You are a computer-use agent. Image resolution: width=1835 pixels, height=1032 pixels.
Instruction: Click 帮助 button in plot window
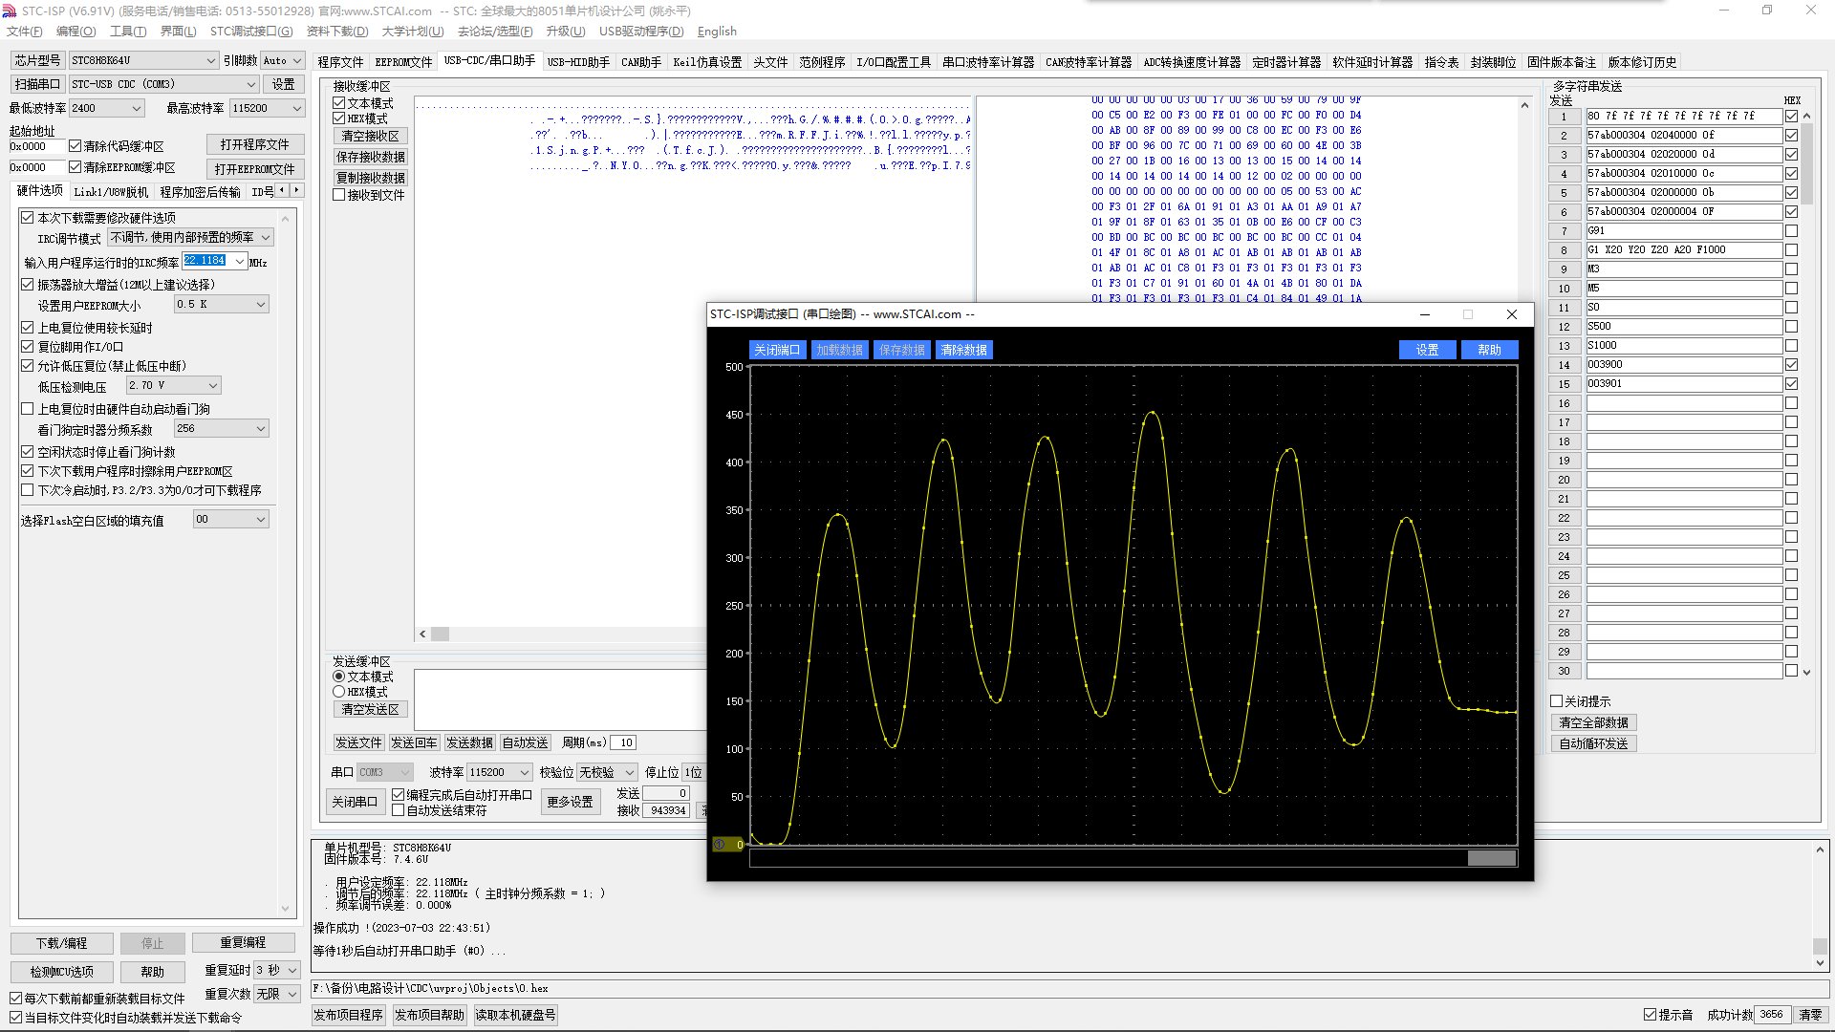1489,350
